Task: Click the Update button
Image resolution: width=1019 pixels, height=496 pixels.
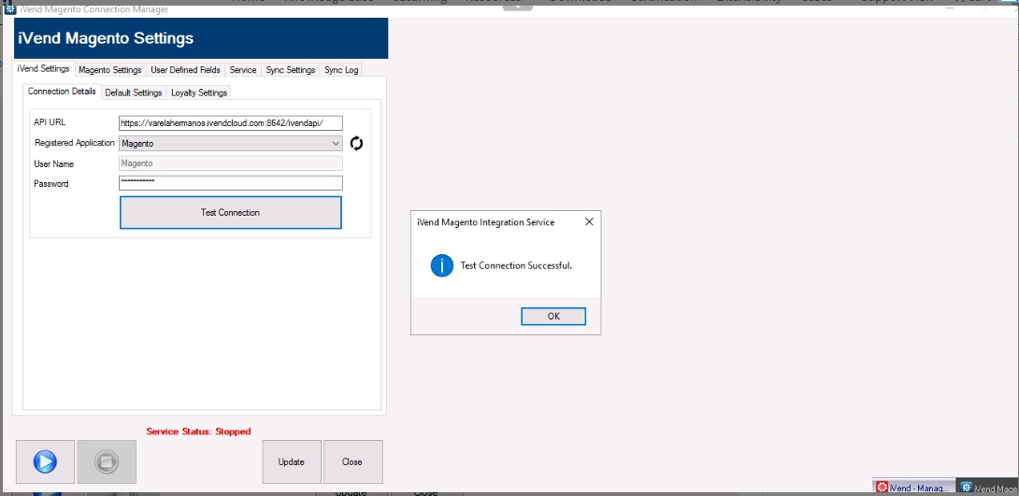Action: (x=291, y=461)
